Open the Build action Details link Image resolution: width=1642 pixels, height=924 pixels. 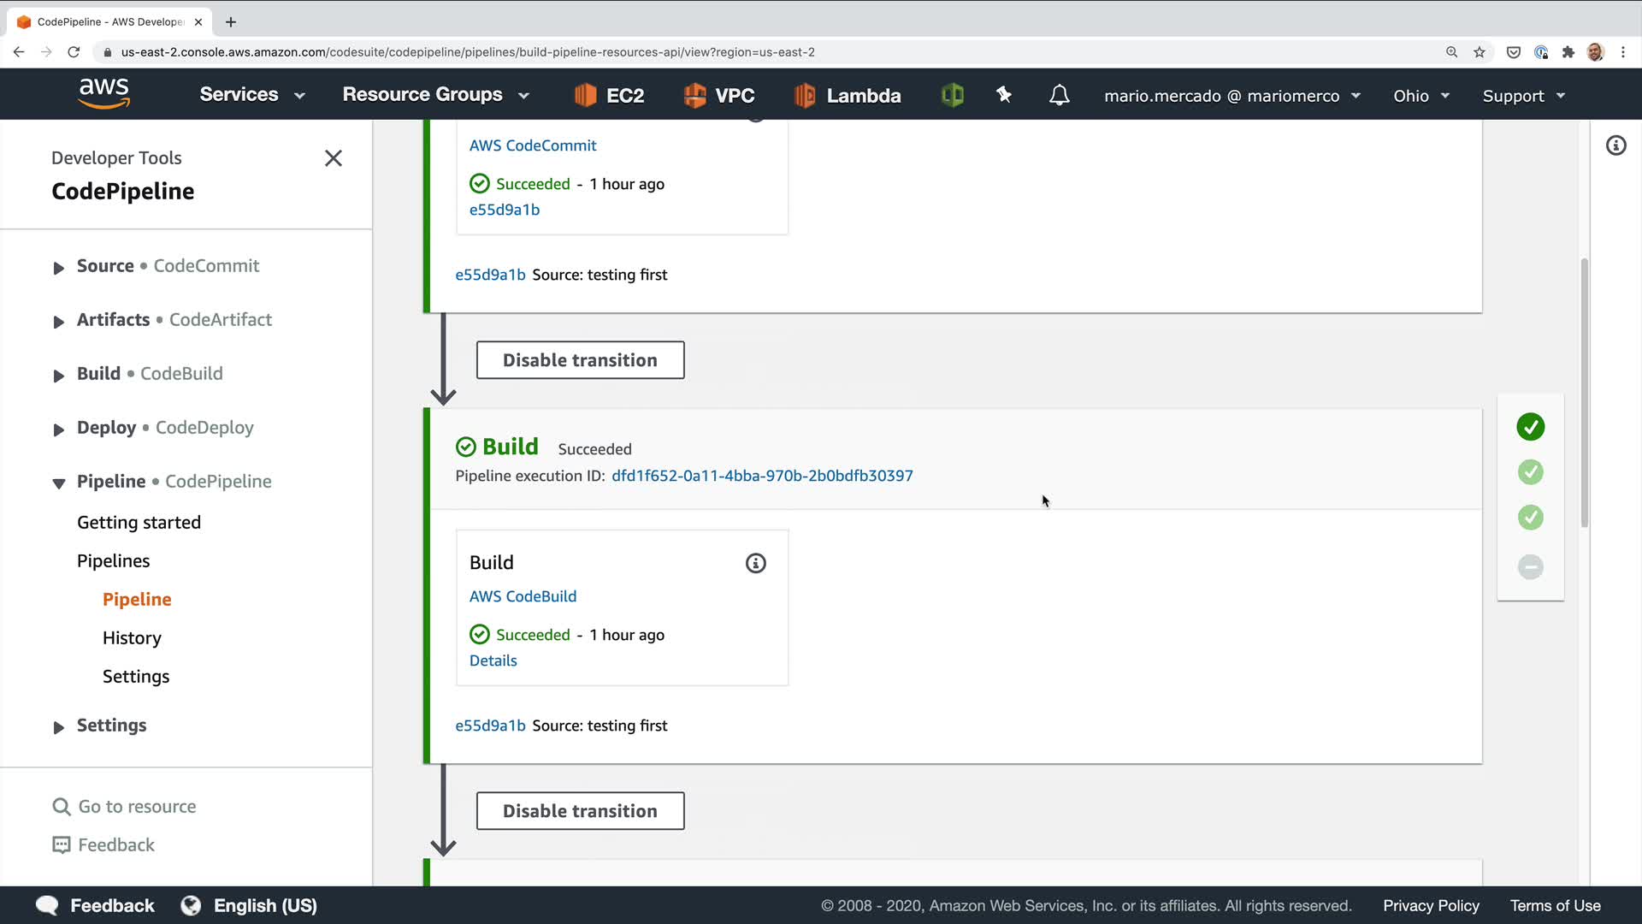tap(493, 660)
